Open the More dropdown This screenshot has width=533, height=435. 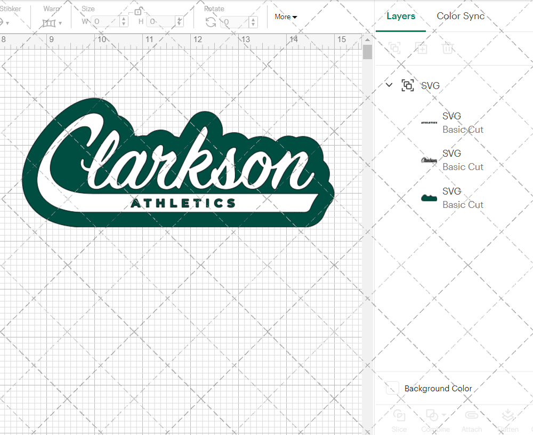286,17
